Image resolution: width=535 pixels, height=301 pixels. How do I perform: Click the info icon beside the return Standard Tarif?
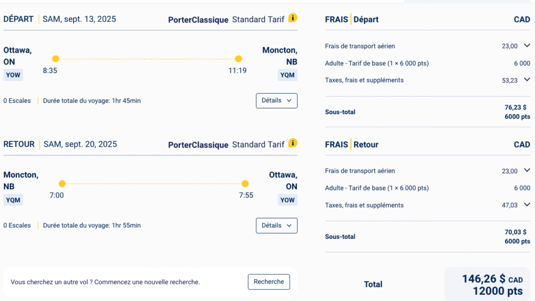pos(293,143)
